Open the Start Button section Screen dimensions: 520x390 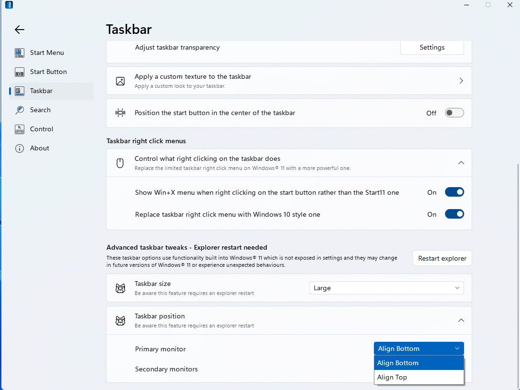pos(52,72)
